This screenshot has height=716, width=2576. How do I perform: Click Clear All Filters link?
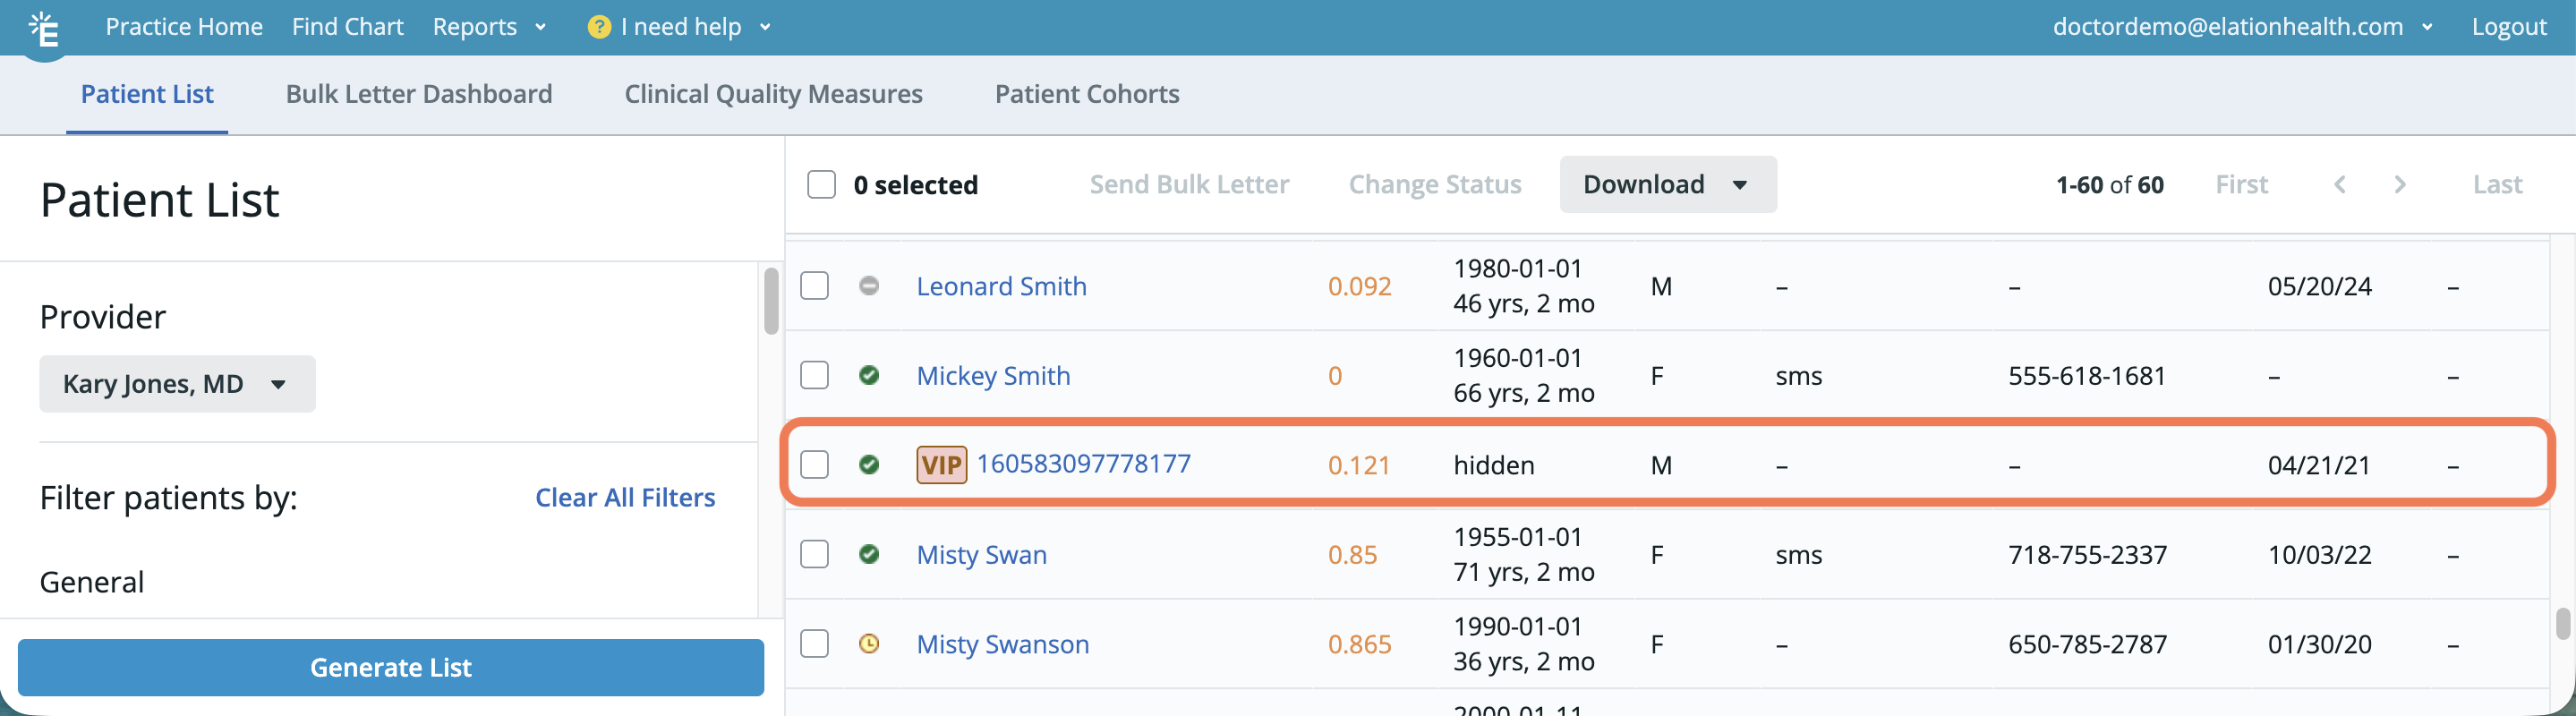coord(625,497)
